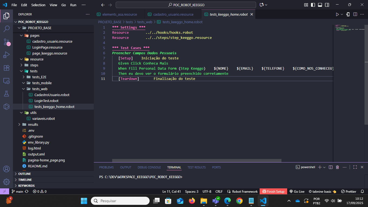Viewport: 368px width, 207px height.
Task: Split the terminal with split icon
Action: (x=331, y=167)
